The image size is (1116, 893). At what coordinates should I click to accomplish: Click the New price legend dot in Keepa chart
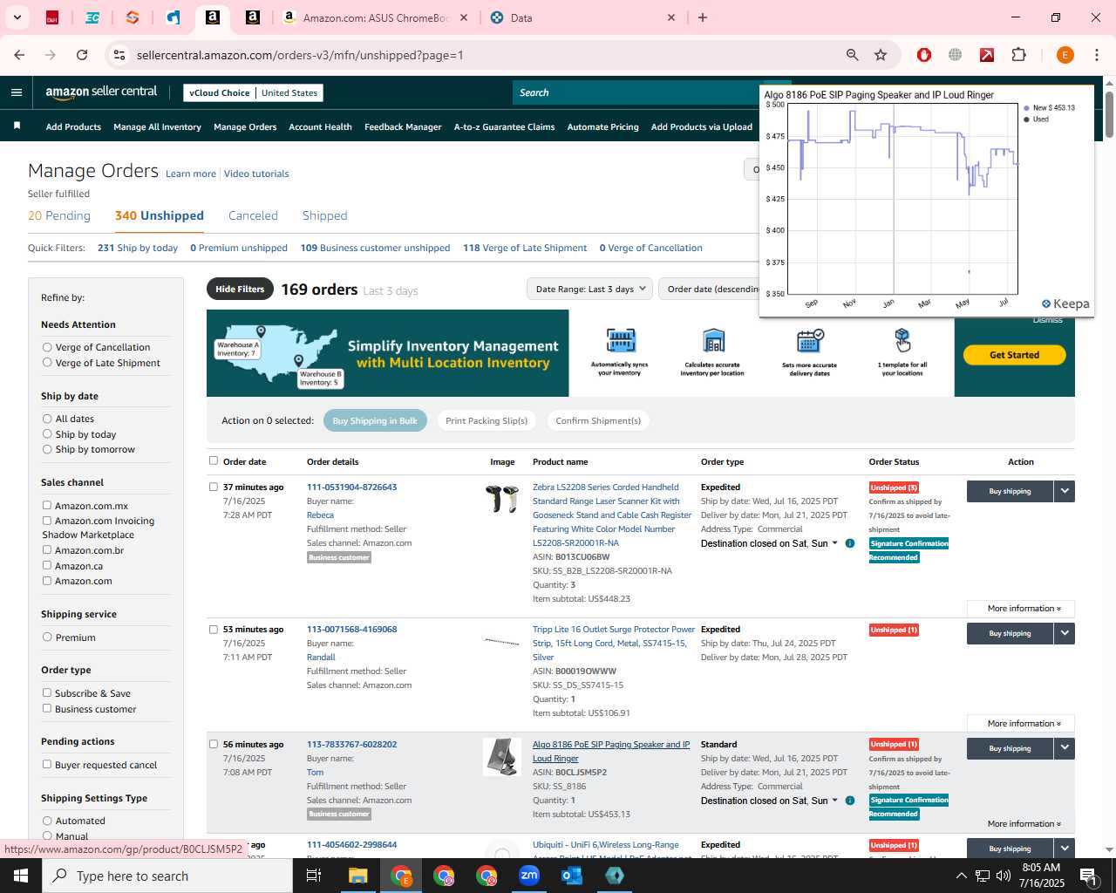point(1027,108)
